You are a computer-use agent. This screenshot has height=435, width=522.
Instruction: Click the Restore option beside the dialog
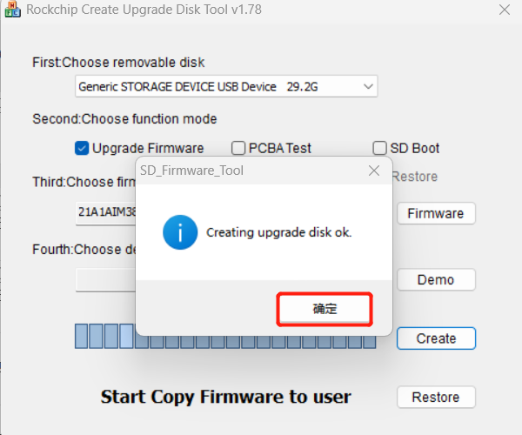[x=415, y=177]
